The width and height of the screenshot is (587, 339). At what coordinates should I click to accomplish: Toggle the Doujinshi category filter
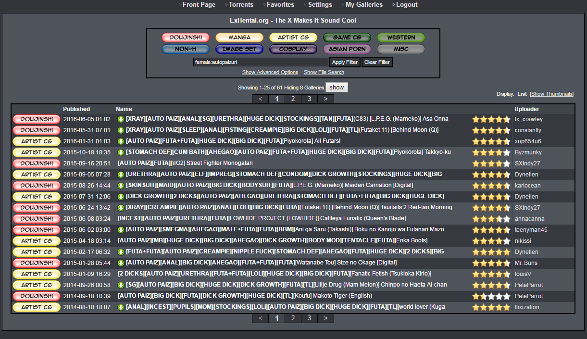pos(186,38)
